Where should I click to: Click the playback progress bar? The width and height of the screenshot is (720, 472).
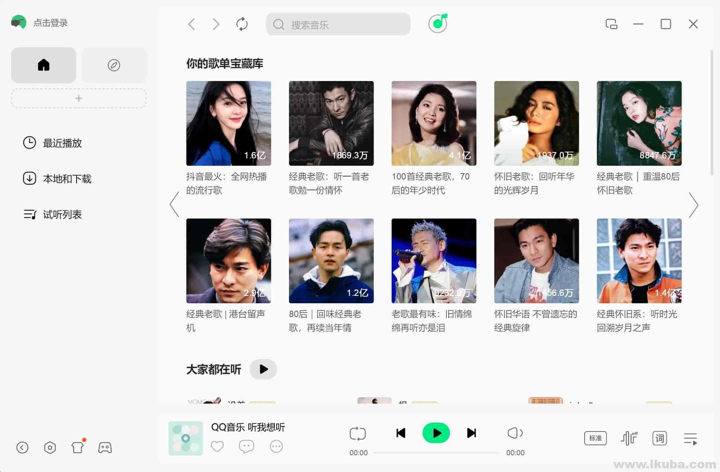(436, 453)
